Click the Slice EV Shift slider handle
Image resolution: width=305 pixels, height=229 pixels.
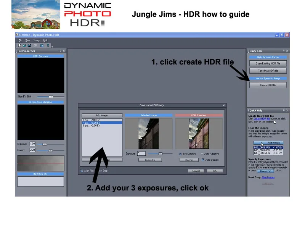(x=51, y=97)
